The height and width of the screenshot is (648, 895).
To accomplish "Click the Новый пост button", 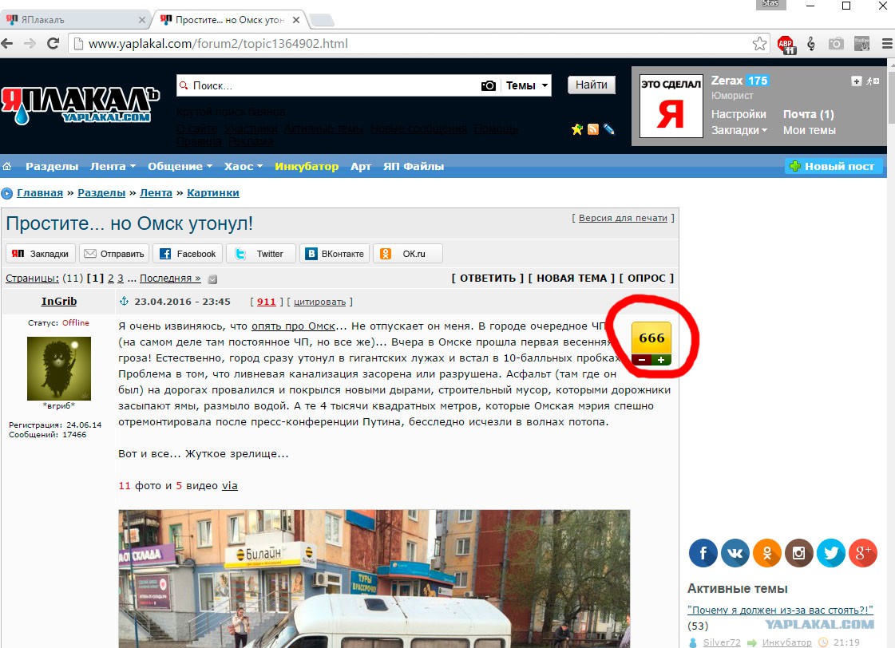I will pyautogui.click(x=834, y=167).
